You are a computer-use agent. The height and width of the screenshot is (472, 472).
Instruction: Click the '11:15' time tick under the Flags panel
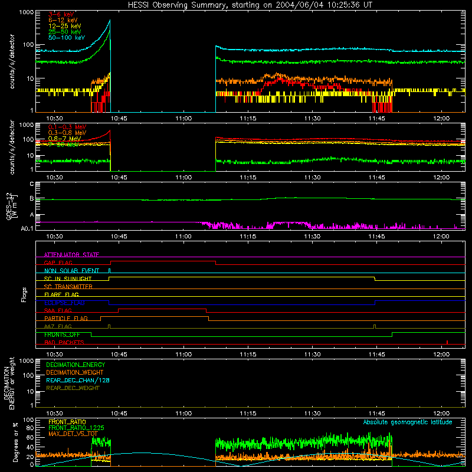248,355
